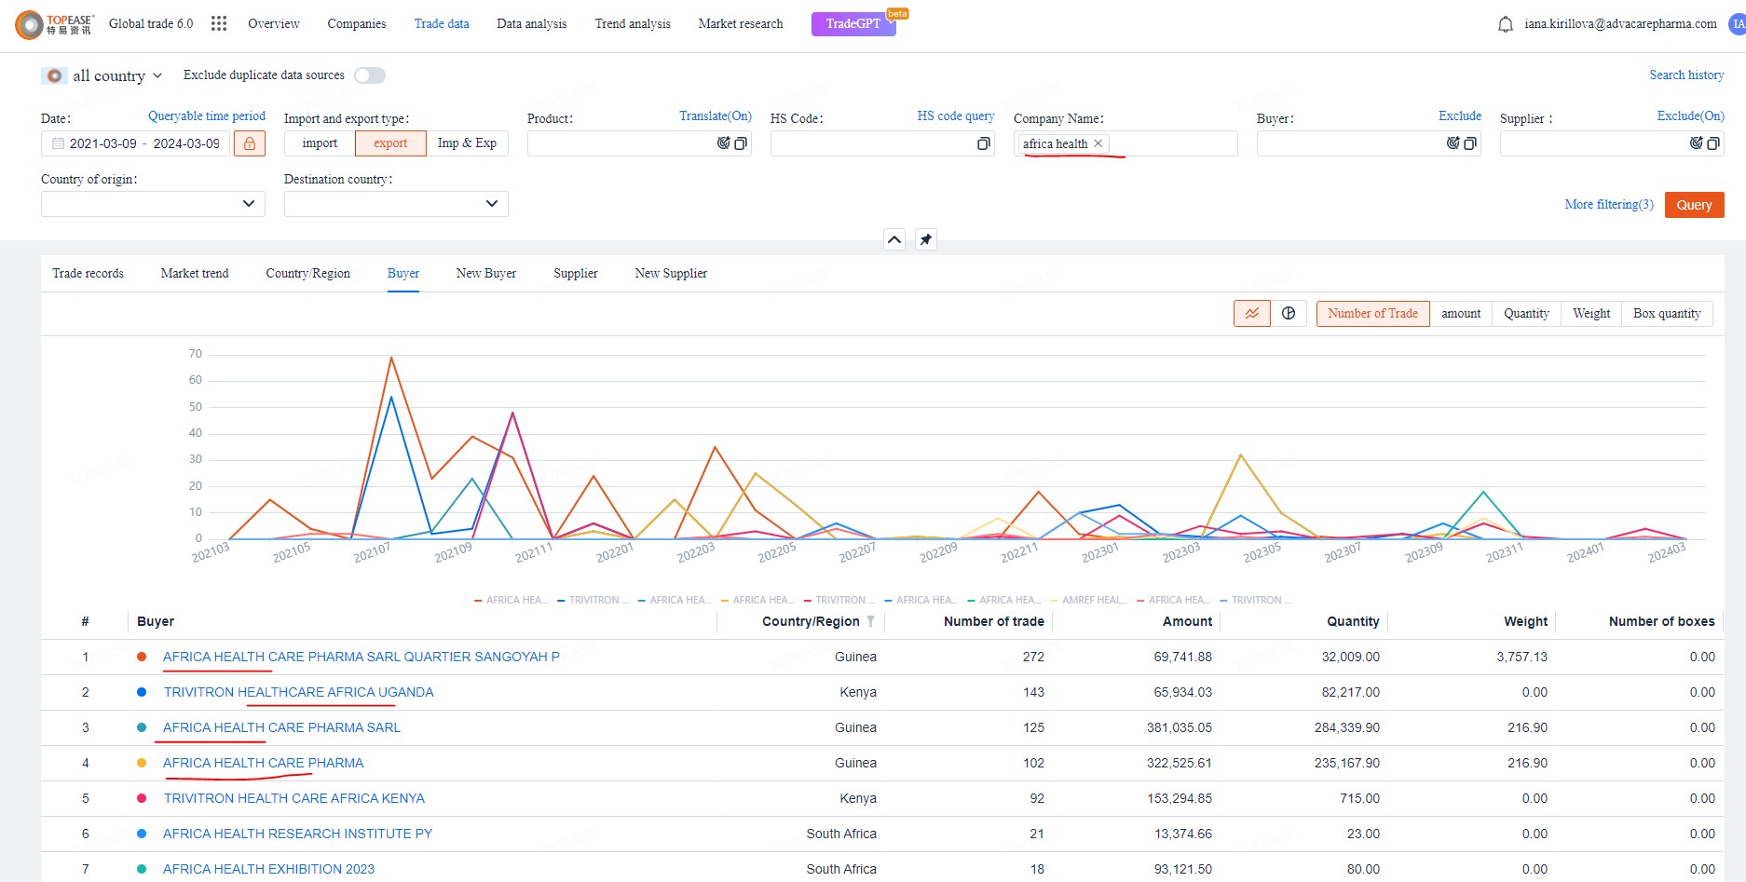The image size is (1746, 882).
Task: Open the Trade data menu
Action: [442, 23]
